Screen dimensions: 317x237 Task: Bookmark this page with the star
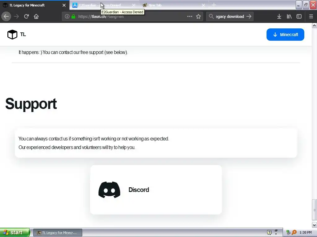pyautogui.click(x=198, y=17)
